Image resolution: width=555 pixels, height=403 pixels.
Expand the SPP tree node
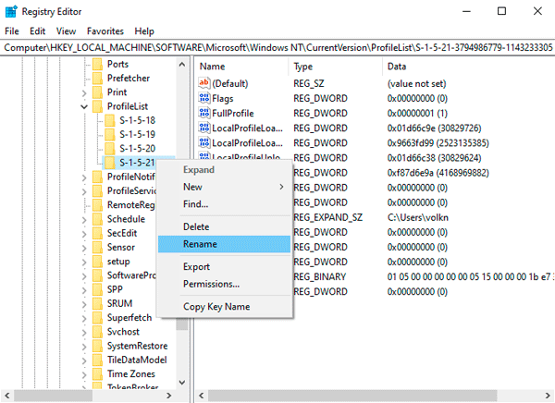(x=84, y=290)
